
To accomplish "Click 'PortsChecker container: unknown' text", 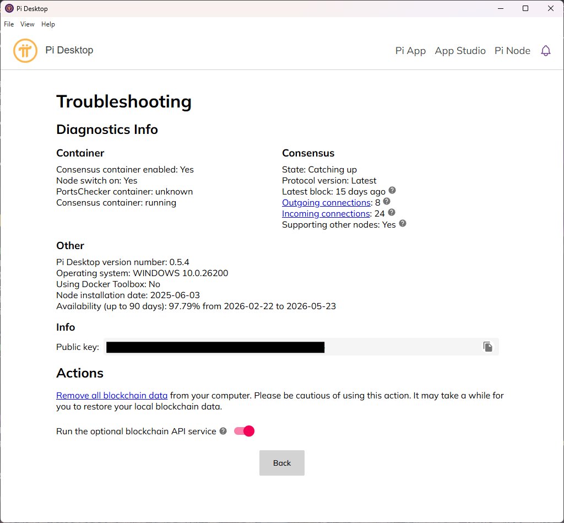I will (x=124, y=191).
